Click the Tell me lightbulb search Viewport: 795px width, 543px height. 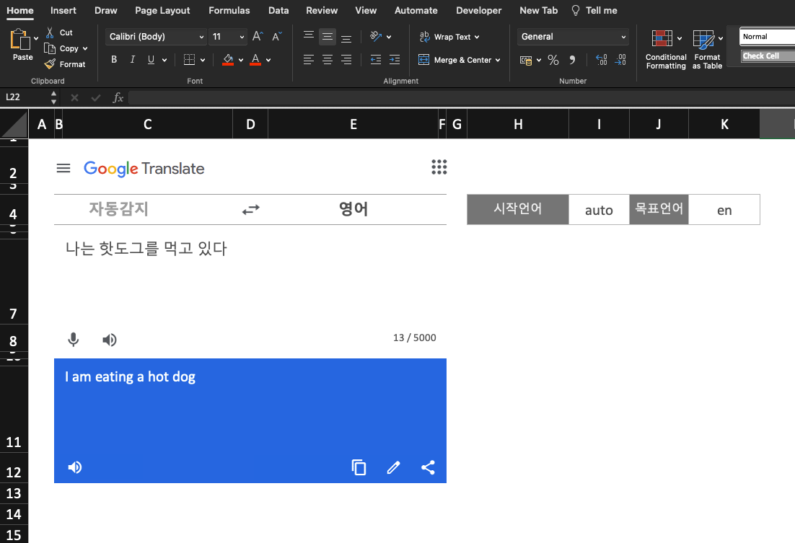[x=594, y=10]
